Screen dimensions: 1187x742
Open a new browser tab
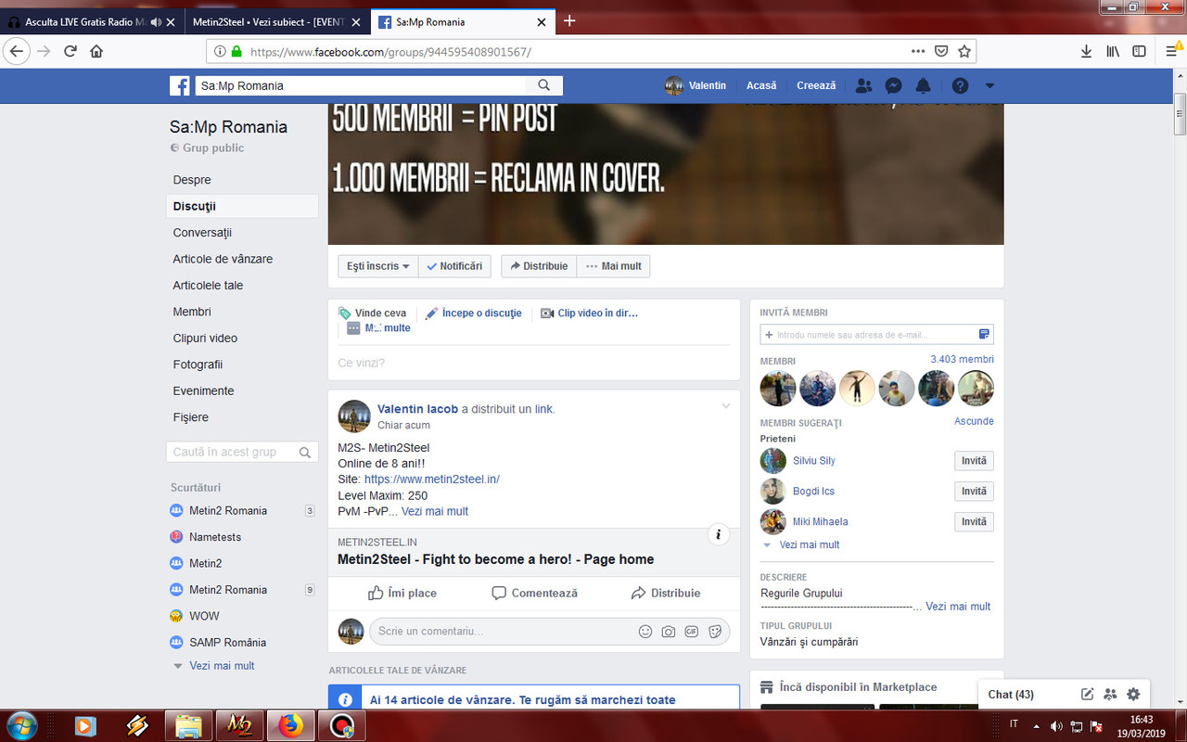[569, 21]
